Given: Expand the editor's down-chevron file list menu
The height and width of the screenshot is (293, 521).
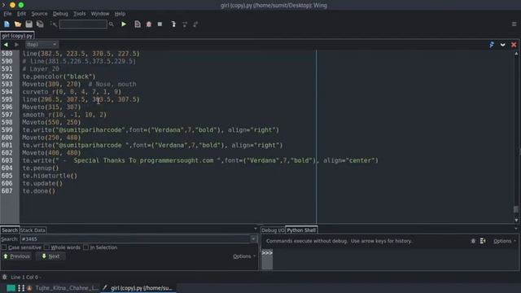Looking at the screenshot, I should tap(503, 45).
